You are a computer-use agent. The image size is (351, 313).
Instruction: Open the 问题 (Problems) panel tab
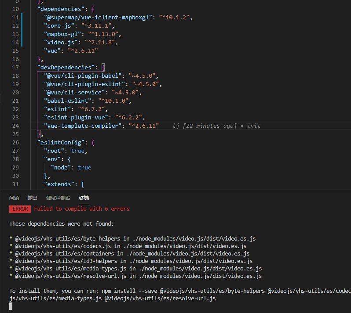click(14, 198)
